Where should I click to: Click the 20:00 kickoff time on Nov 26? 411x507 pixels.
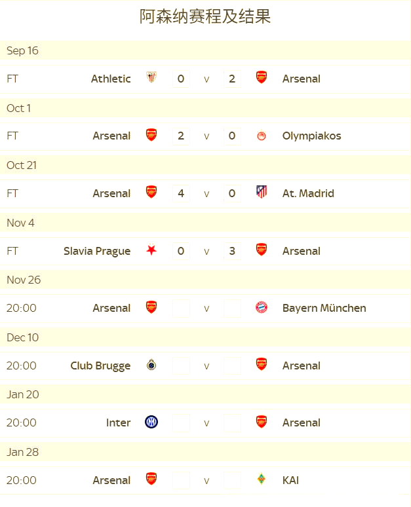[x=22, y=308]
